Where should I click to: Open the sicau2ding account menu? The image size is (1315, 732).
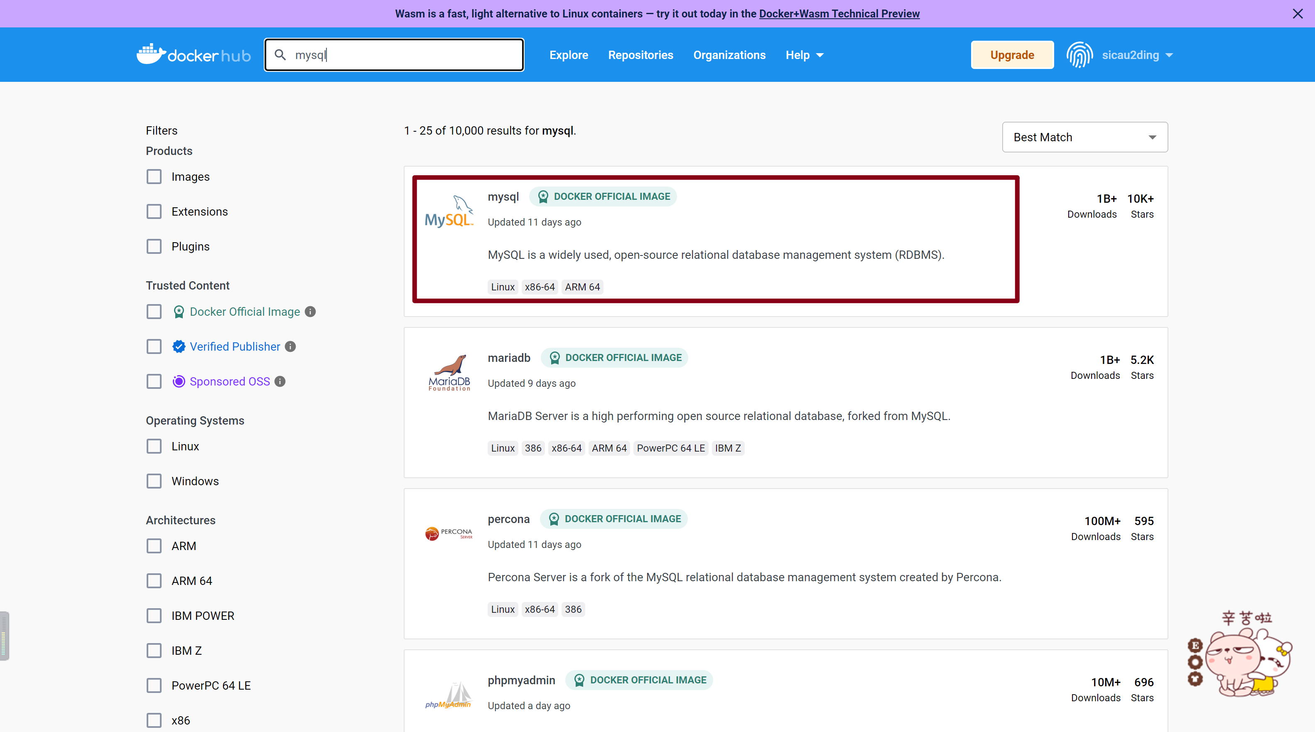(x=1137, y=55)
